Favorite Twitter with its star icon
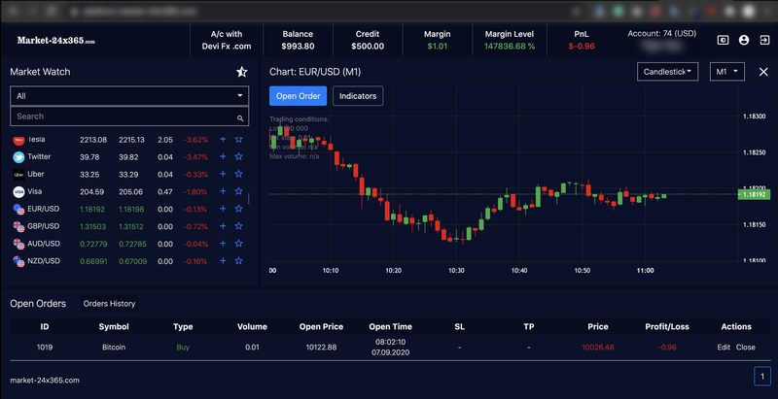This screenshot has height=399, width=778. click(238, 157)
